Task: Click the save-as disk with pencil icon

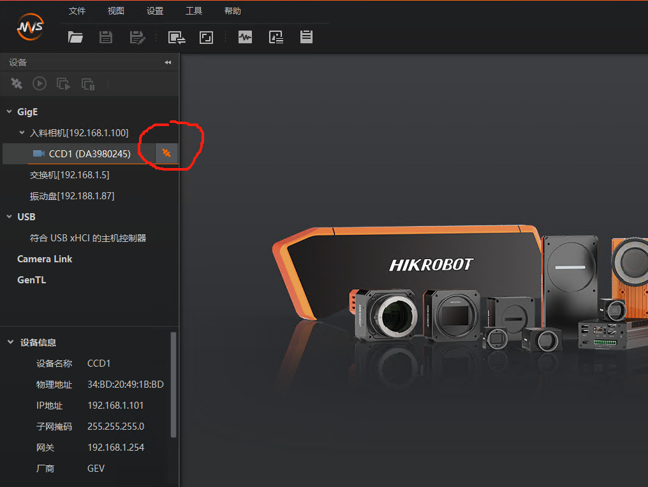Action: pos(137,38)
